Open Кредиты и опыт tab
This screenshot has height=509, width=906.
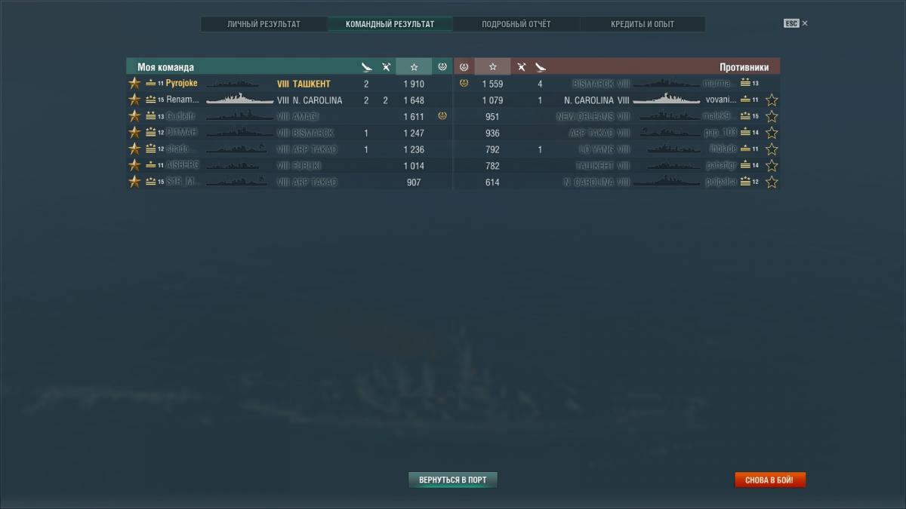coord(643,24)
